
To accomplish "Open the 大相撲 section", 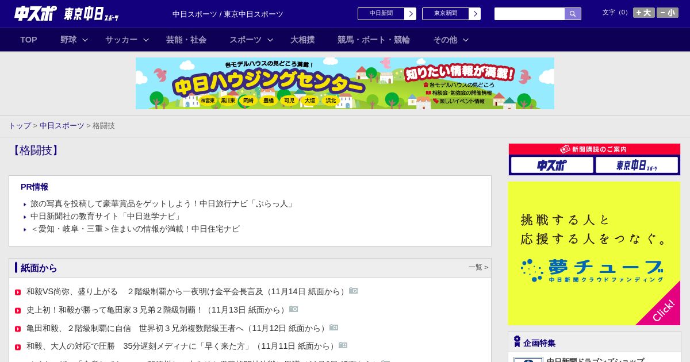I will pyautogui.click(x=302, y=40).
